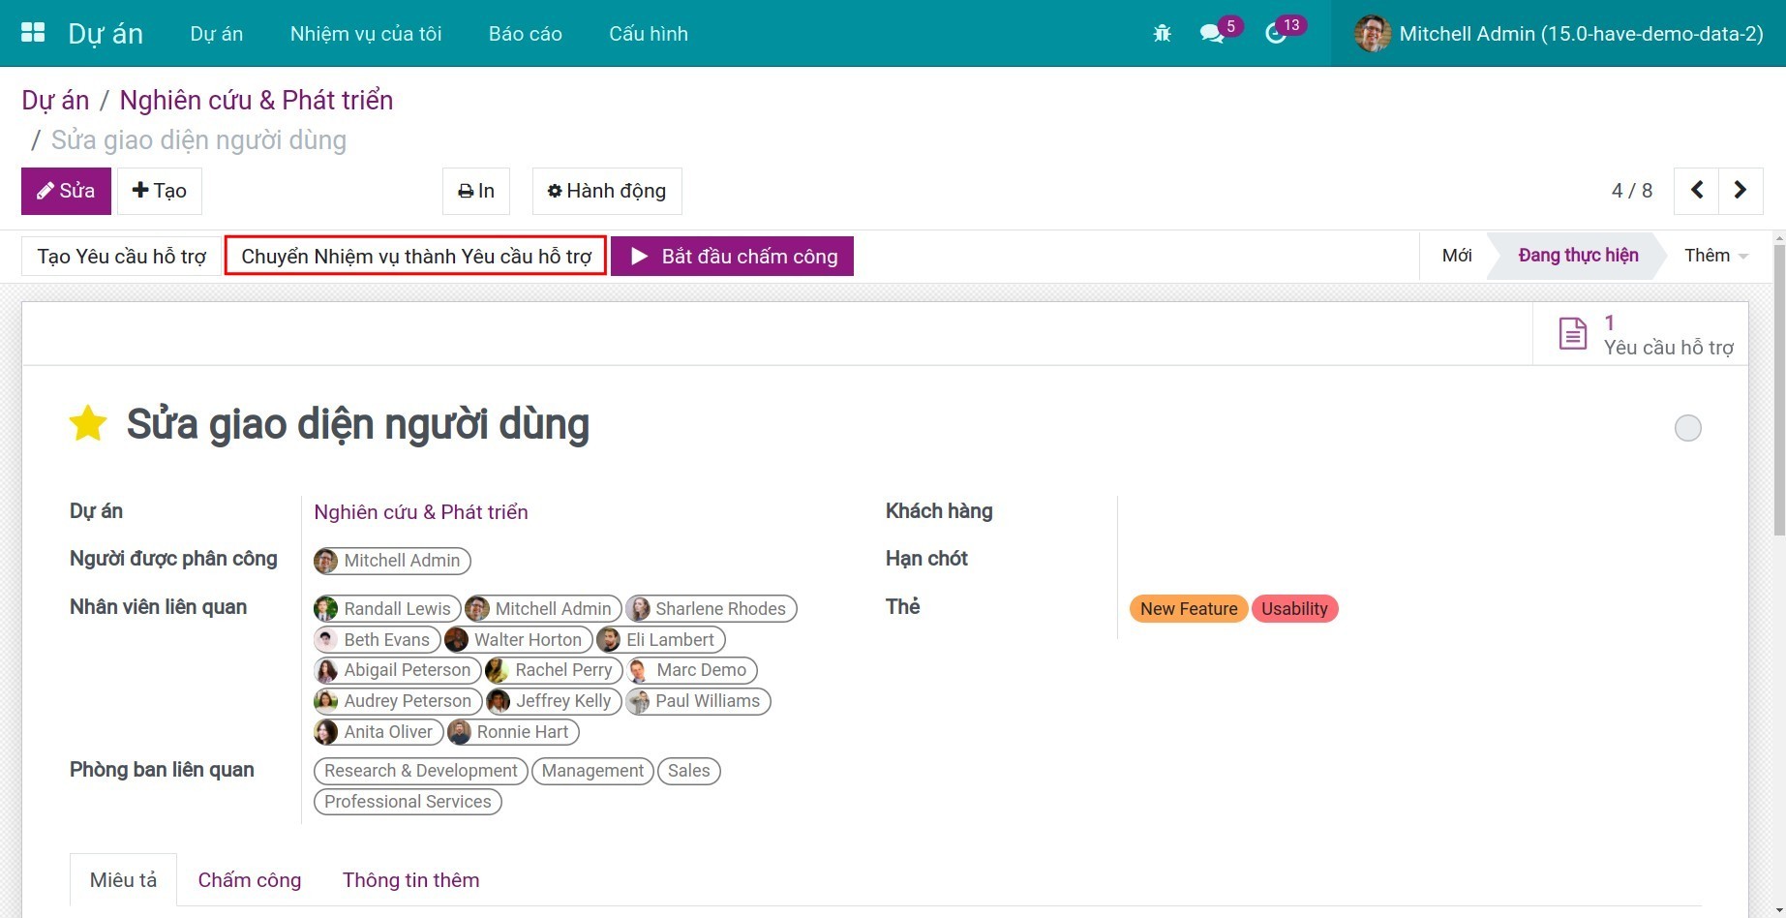Toggle the yellow priority star
This screenshot has height=918, width=1786.
[x=88, y=424]
